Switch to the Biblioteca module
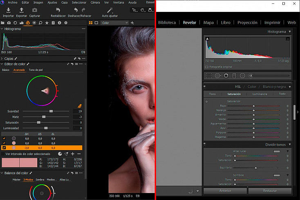Viewport: 300px width, 200px height. point(167,22)
